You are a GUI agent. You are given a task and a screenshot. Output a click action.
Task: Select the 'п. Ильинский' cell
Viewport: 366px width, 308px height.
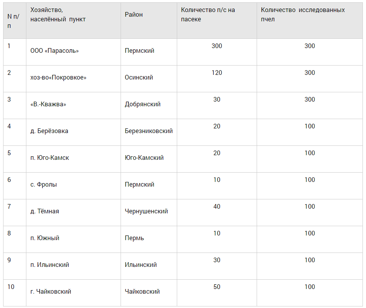[x=50, y=265]
